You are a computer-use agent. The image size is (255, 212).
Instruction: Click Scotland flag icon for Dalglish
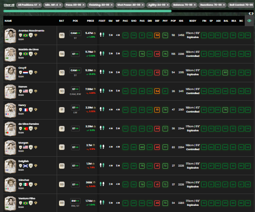click(25, 166)
